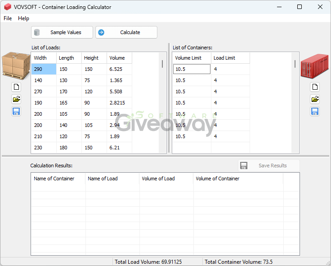Select volume cell 1.365
The image size is (331, 266).
tap(119, 80)
